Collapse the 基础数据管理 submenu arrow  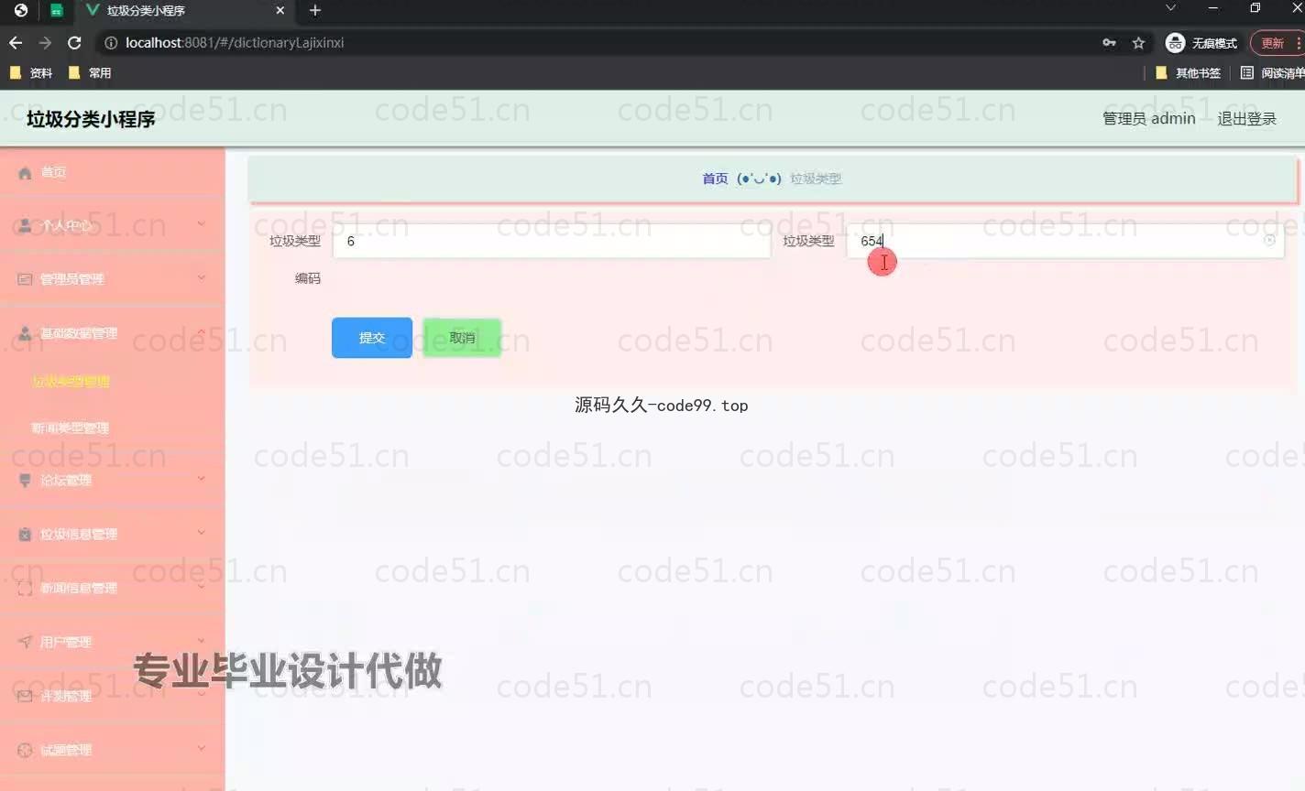(x=201, y=332)
